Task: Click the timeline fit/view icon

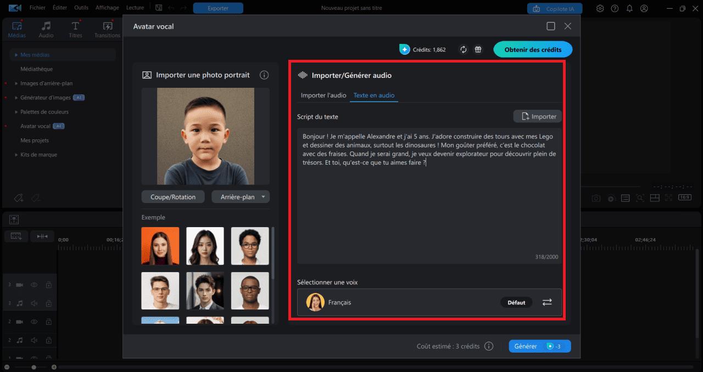Action: (14, 219)
